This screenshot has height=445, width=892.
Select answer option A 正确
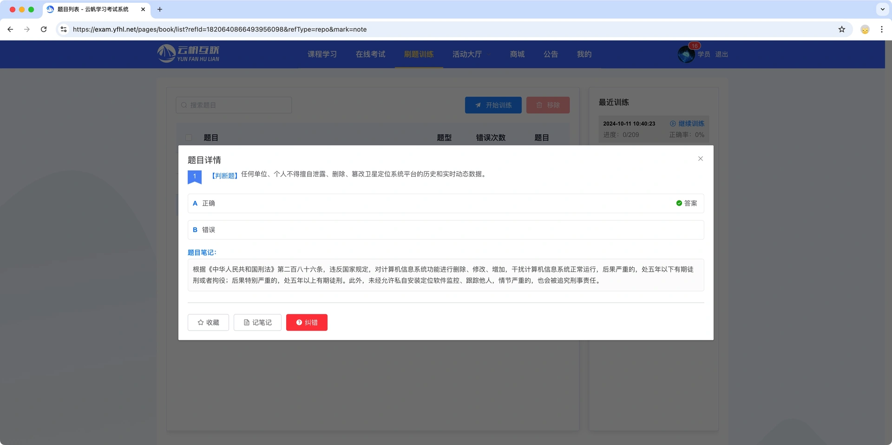pyautogui.click(x=446, y=203)
